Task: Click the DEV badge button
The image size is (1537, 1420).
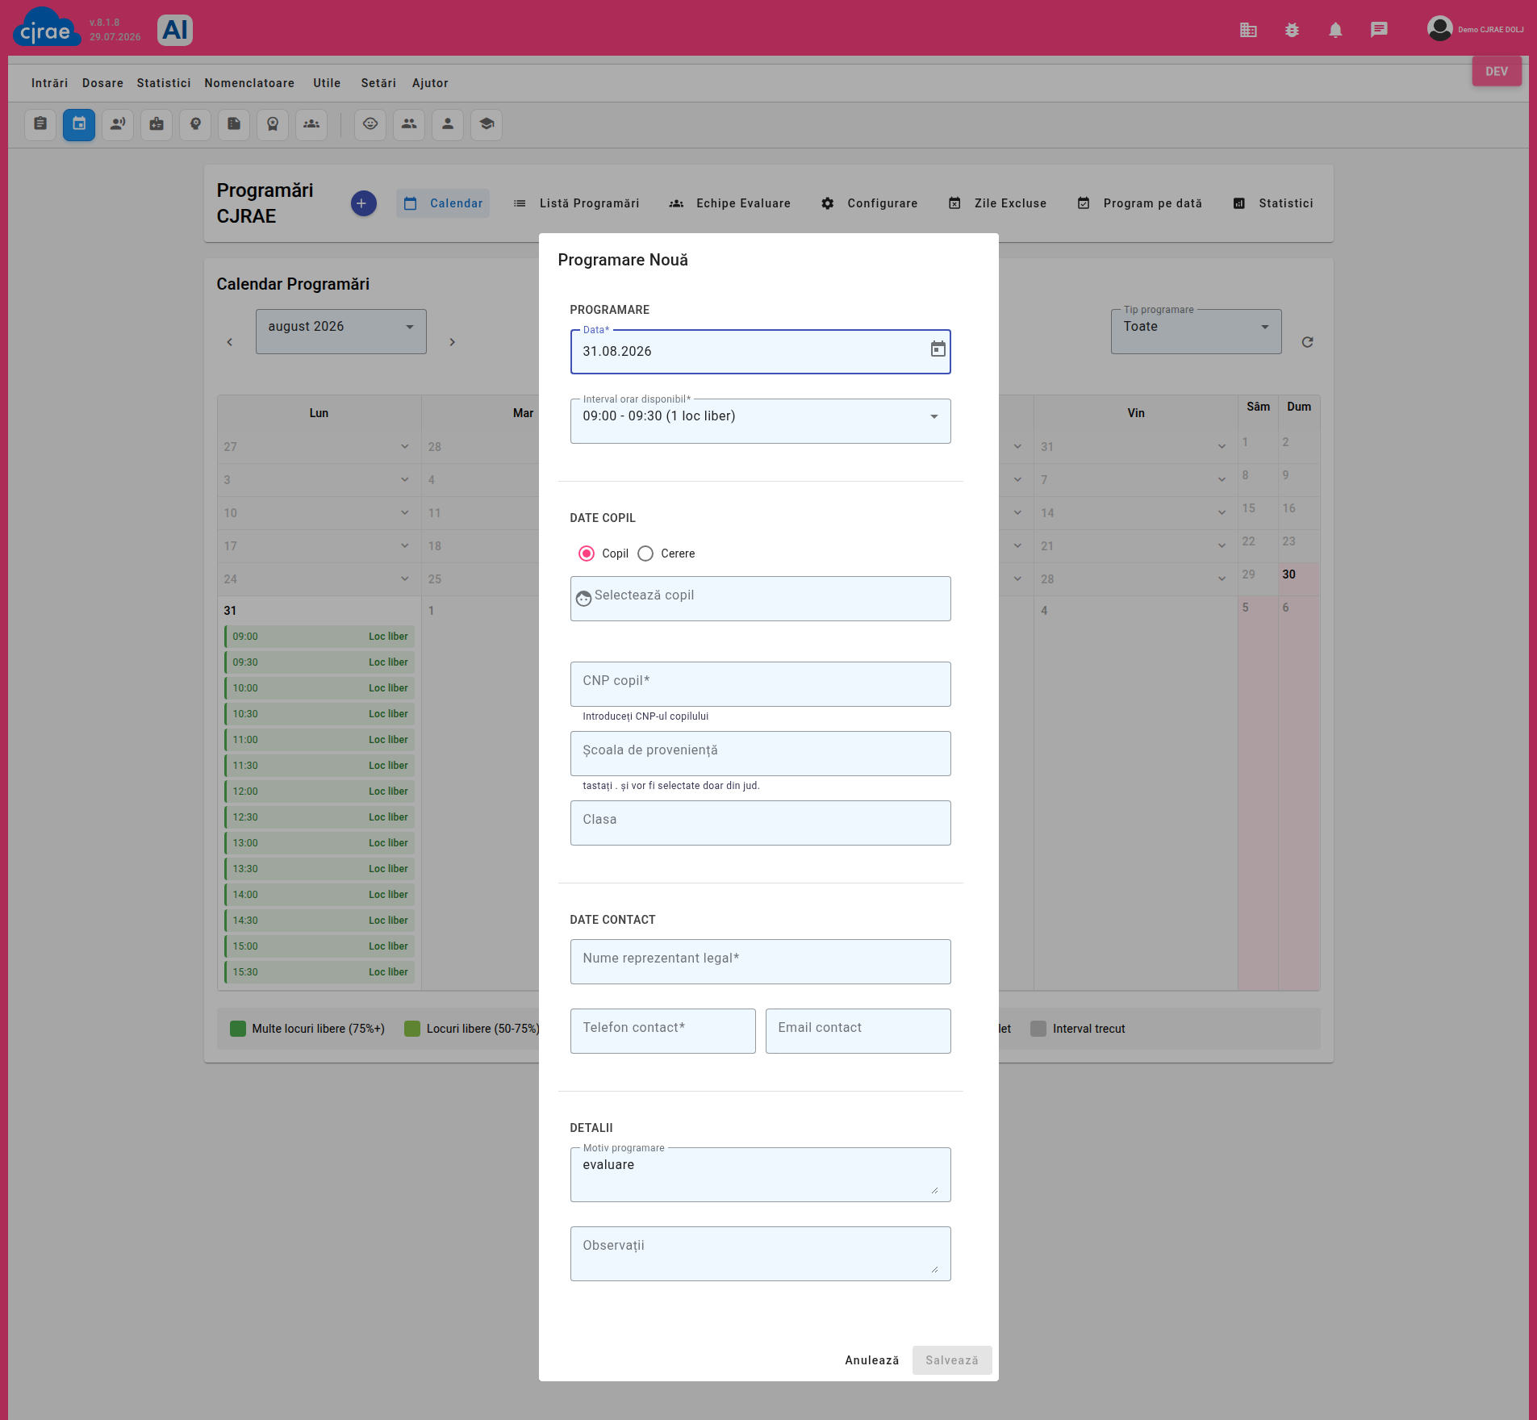Action: 1497,71
